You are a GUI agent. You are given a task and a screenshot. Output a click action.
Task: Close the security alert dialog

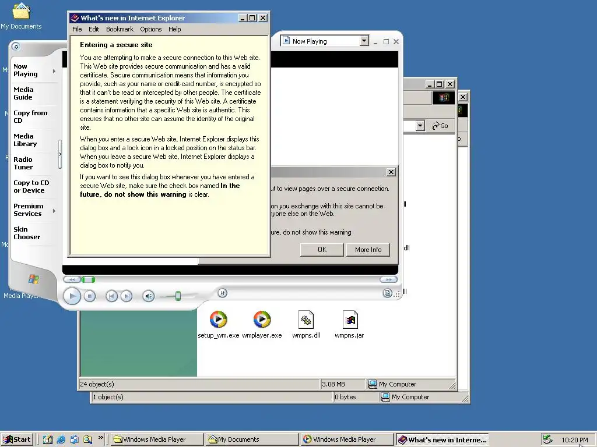(x=391, y=172)
